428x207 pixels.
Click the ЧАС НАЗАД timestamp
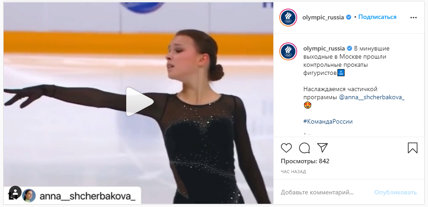(x=293, y=172)
